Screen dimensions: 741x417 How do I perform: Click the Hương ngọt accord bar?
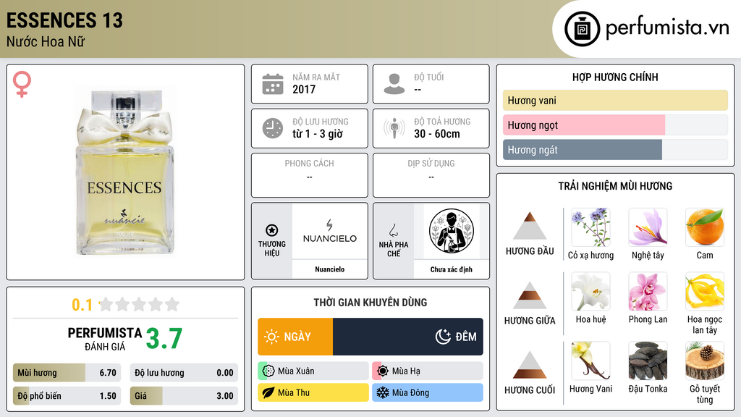[615, 125]
